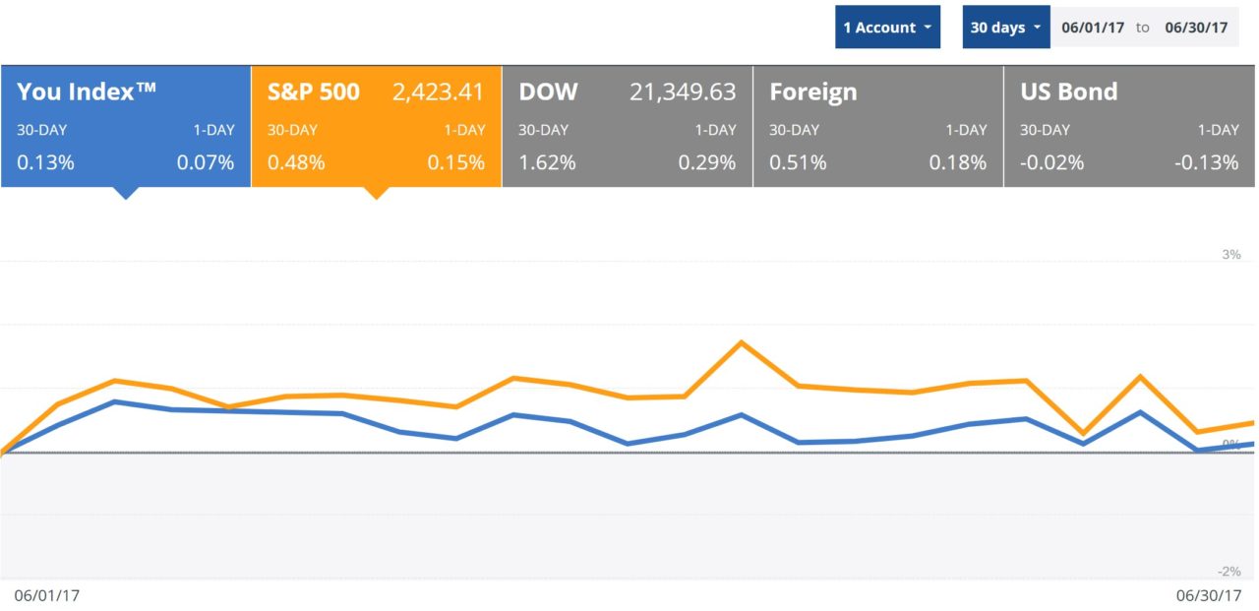Image resolution: width=1259 pixels, height=611 pixels.
Task: Open the 30 days range dropdown
Action: coord(1005,28)
